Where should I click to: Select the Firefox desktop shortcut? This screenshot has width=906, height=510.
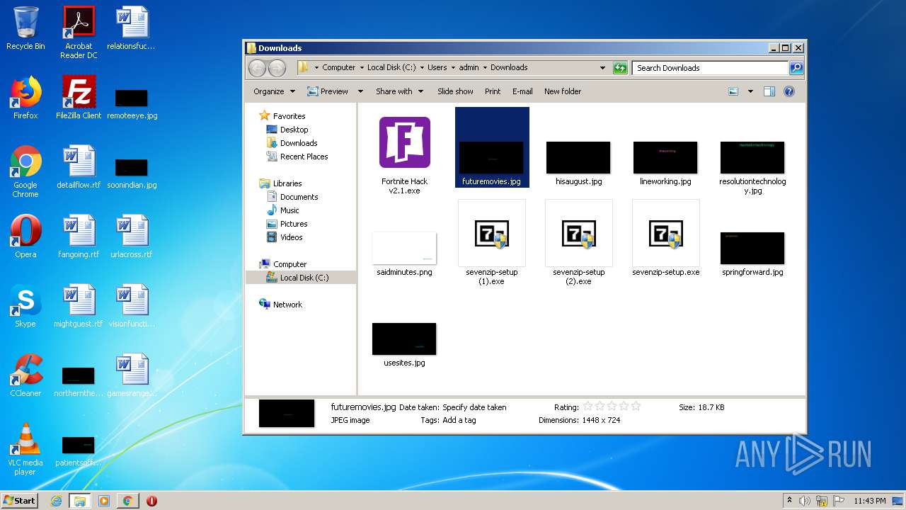[x=25, y=98]
